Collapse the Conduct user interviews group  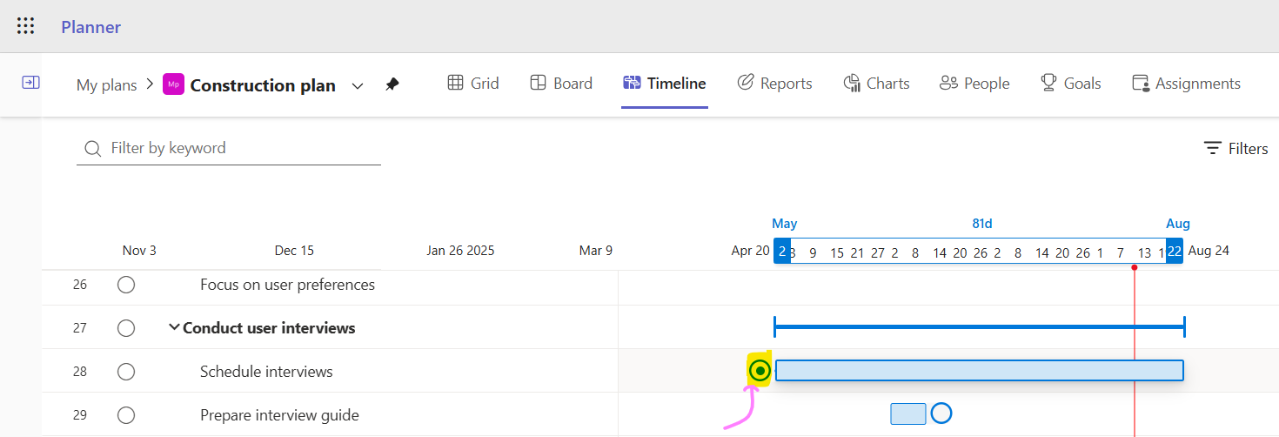click(174, 328)
